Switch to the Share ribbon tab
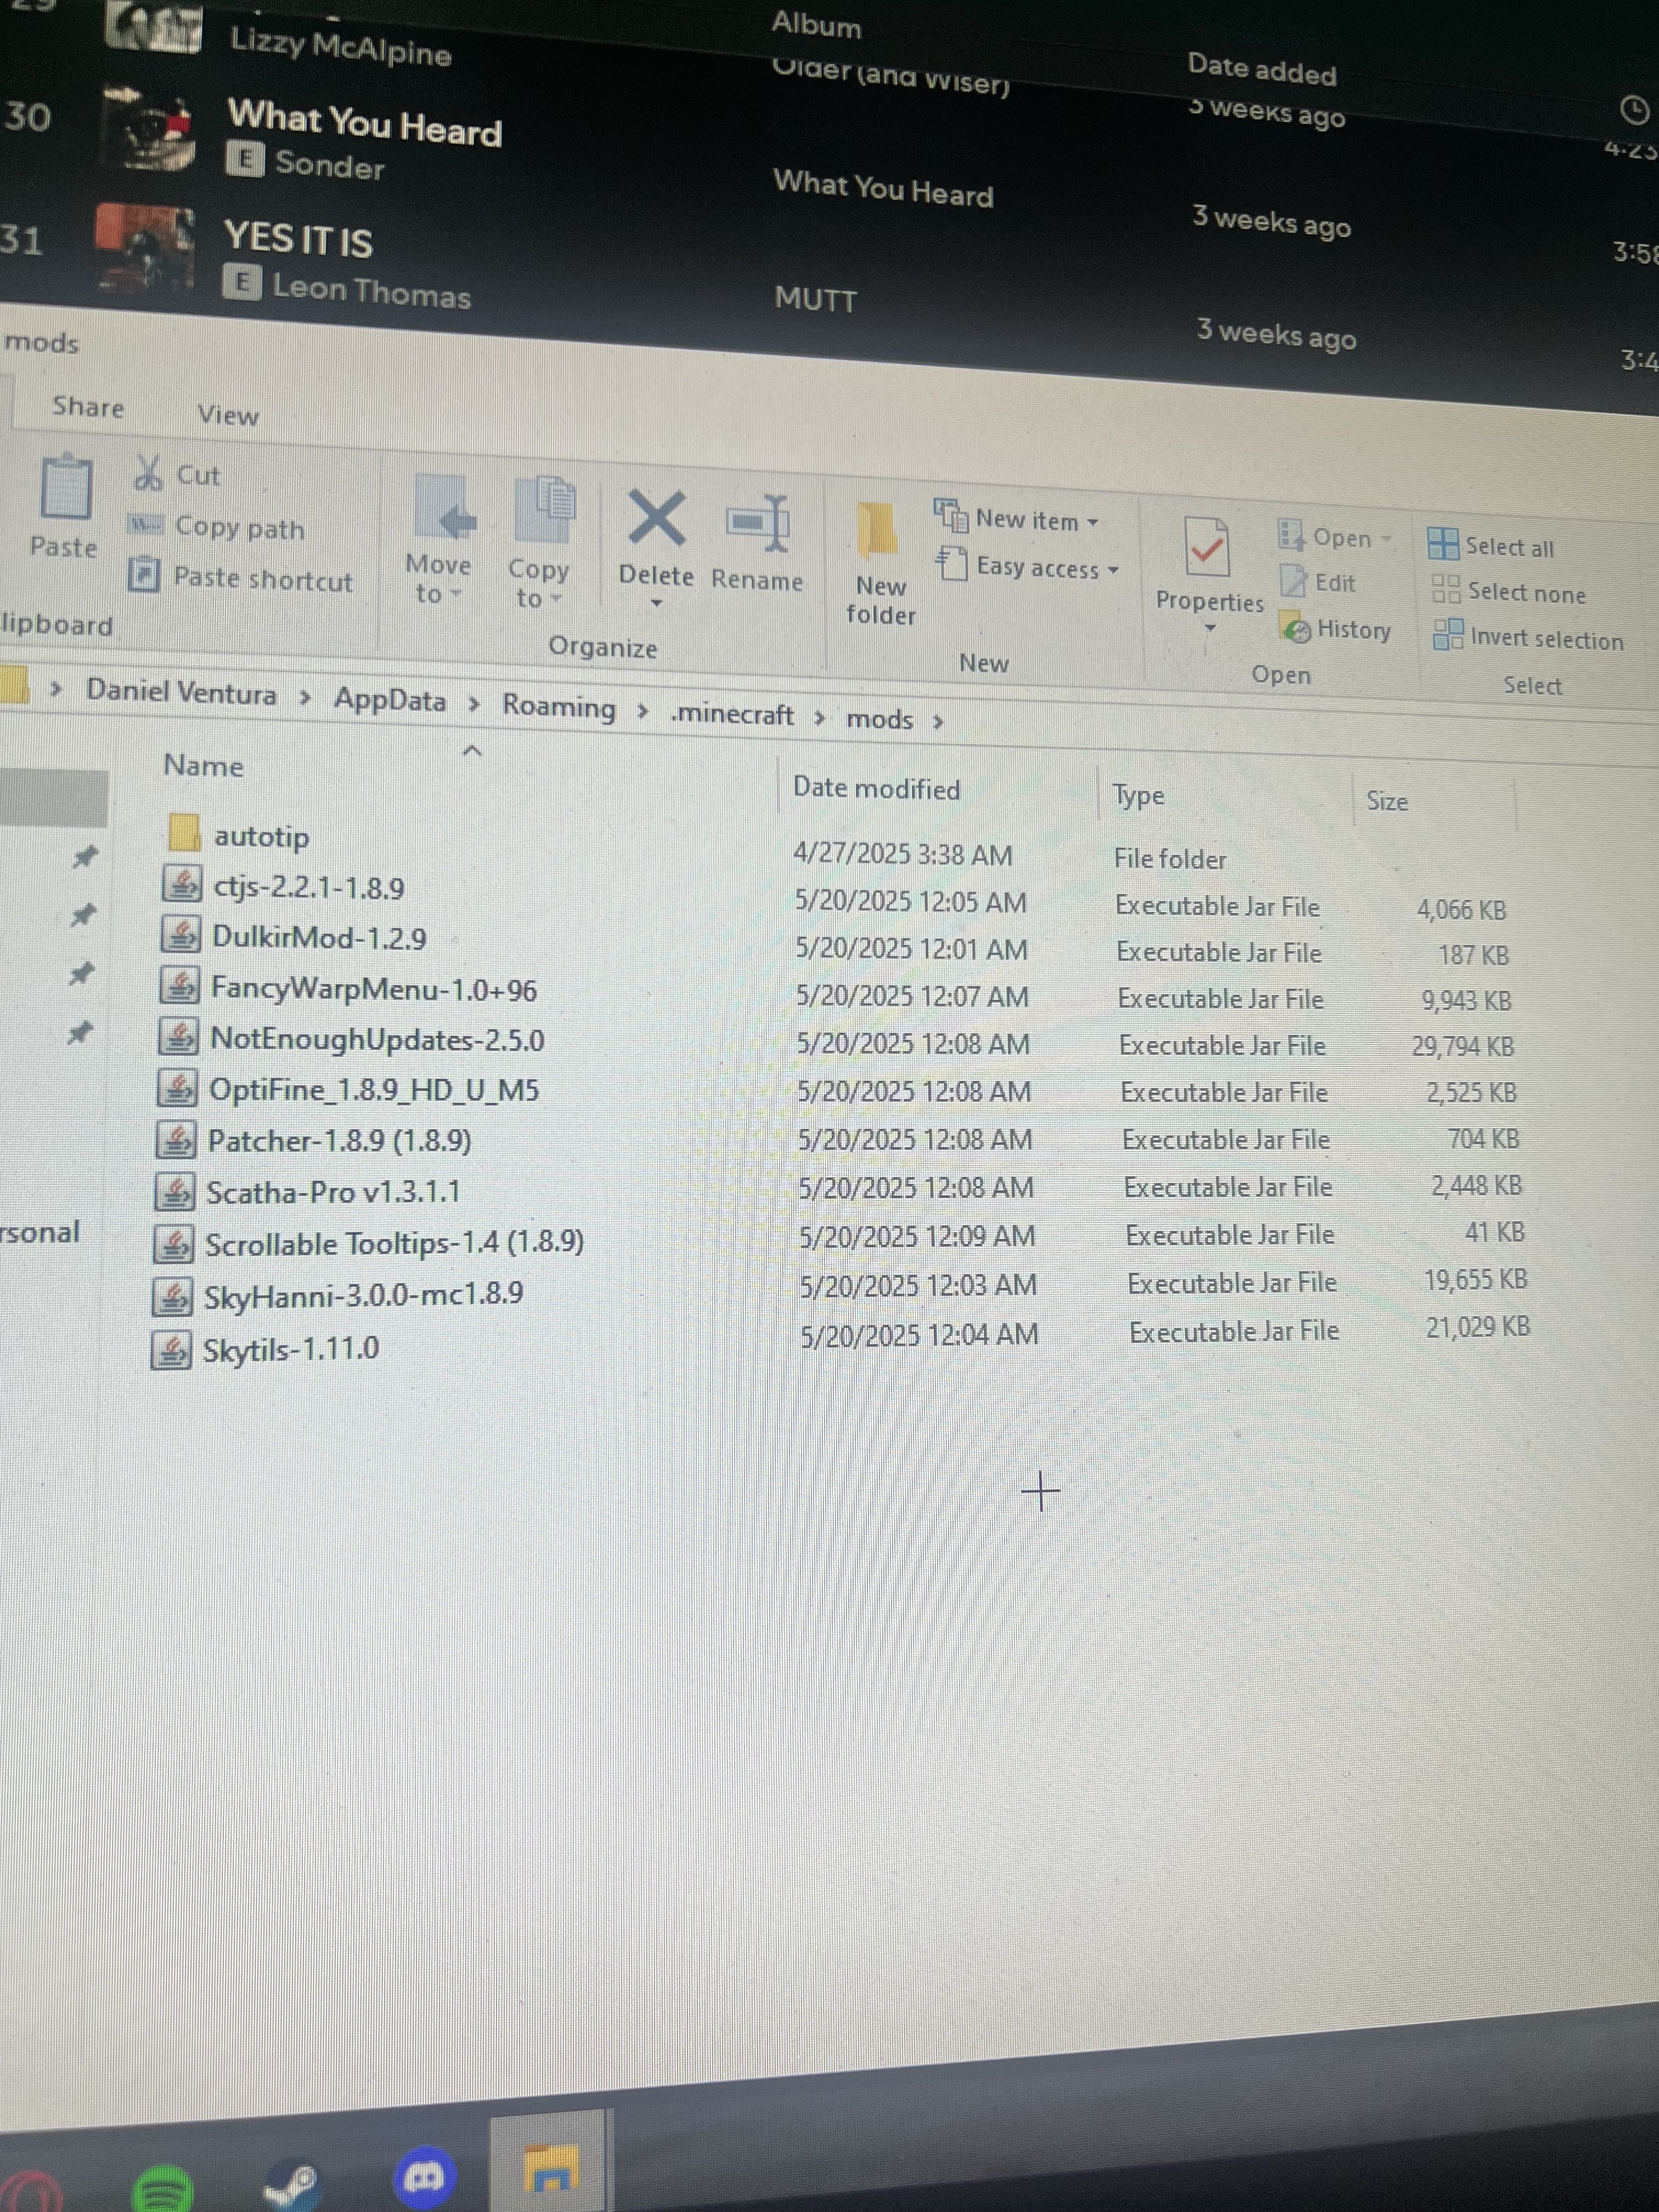The height and width of the screenshot is (2212, 1659). coord(89,407)
